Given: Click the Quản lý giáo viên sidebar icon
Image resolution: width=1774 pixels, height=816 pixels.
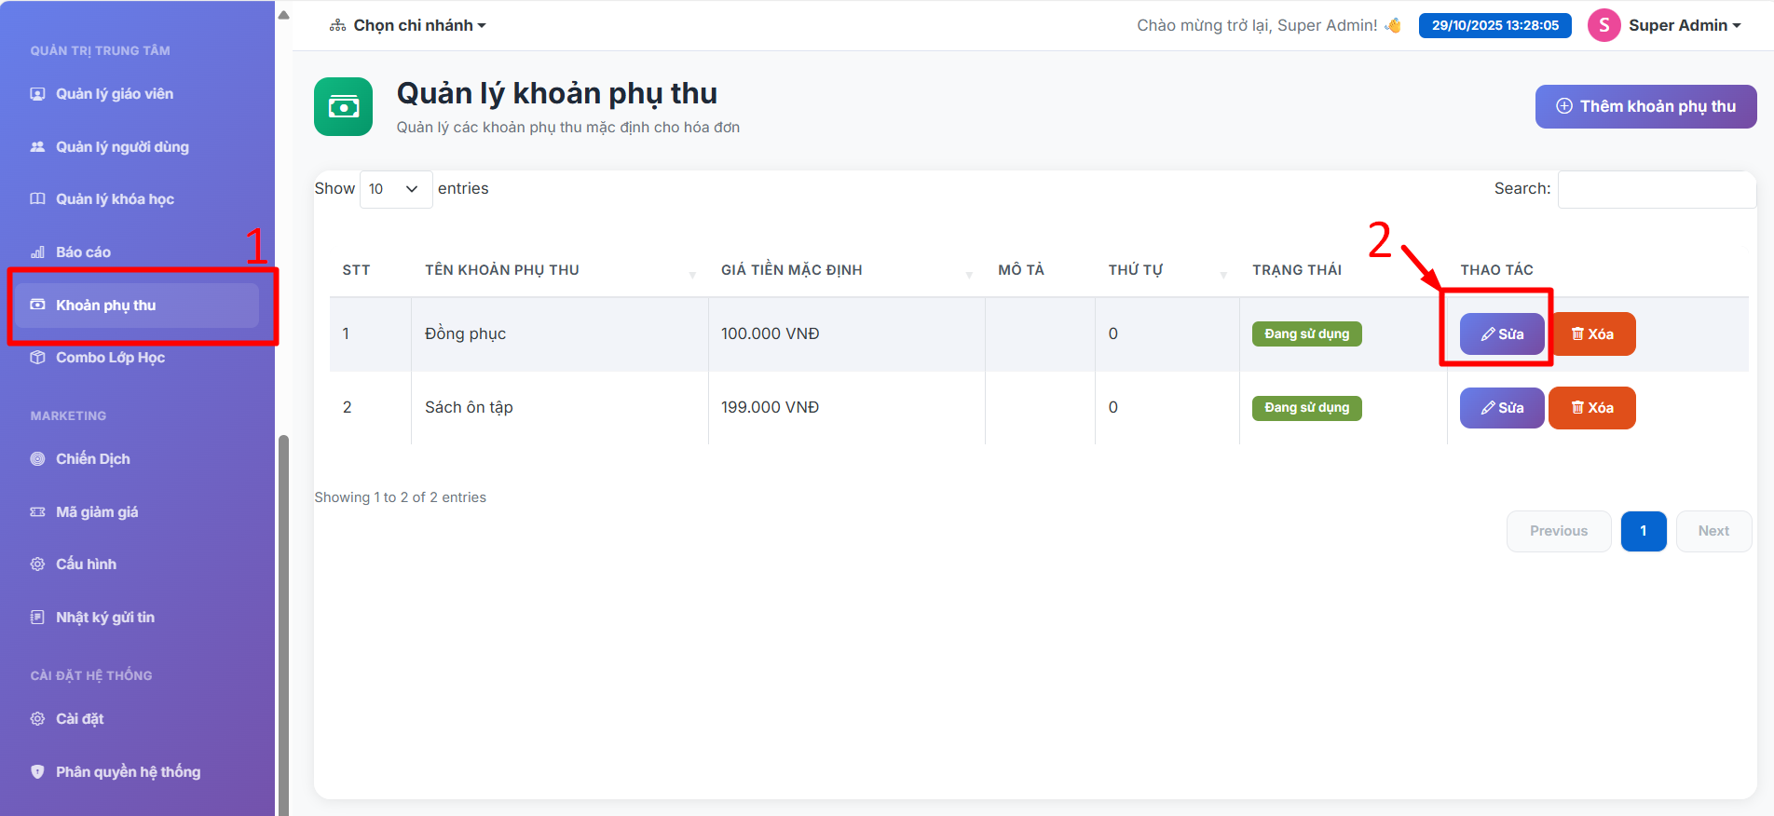Looking at the screenshot, I should [x=37, y=94].
